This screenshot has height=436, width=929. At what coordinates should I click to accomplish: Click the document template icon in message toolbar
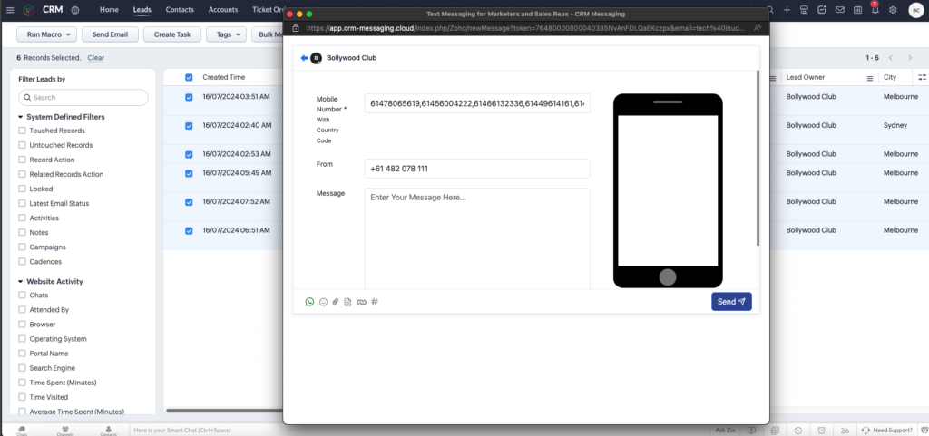[347, 302]
